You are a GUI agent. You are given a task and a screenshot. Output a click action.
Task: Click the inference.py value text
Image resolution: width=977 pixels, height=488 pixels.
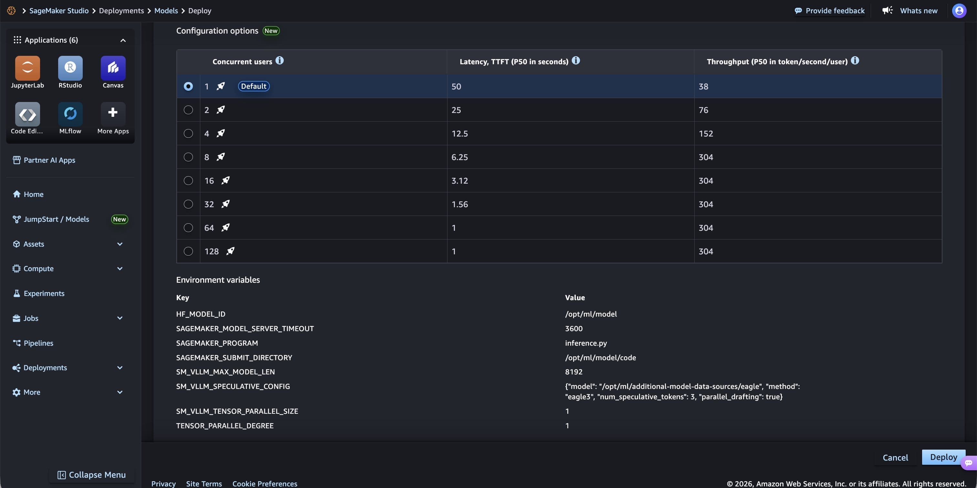pos(586,343)
